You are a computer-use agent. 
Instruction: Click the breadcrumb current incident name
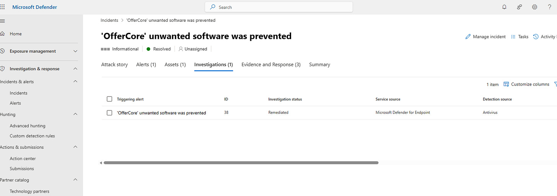click(170, 20)
